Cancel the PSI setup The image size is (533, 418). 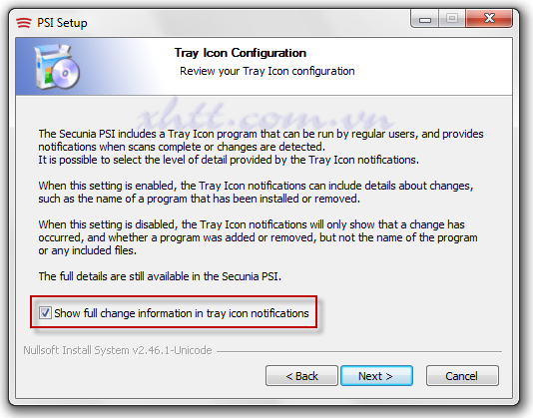[462, 376]
